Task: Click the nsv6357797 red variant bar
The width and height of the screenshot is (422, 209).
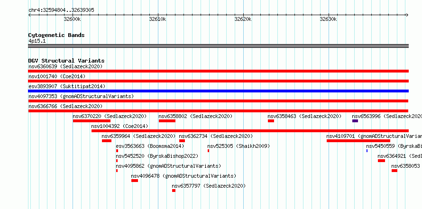Action: pyautogui.click(x=174, y=191)
